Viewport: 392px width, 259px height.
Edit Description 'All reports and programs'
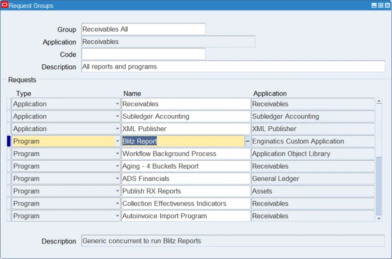233,66
